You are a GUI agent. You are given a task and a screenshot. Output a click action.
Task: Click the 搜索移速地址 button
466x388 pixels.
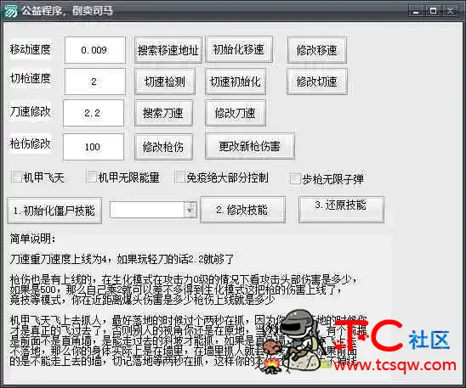tap(168, 50)
